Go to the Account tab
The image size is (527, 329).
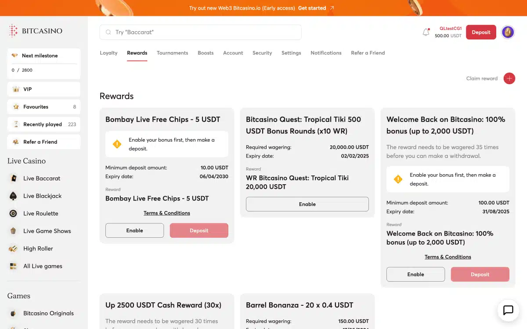point(233,53)
